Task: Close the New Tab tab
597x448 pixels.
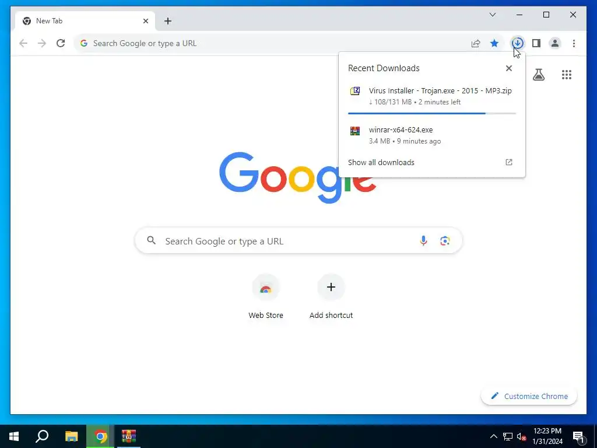Action: (x=145, y=22)
